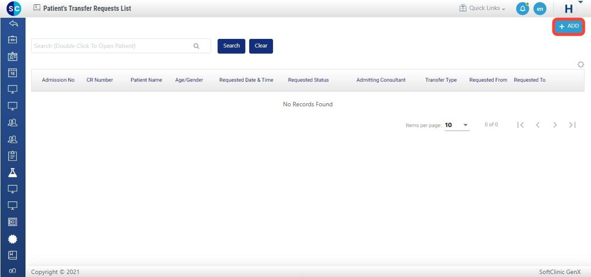Click the notification bell icon

coord(522,9)
